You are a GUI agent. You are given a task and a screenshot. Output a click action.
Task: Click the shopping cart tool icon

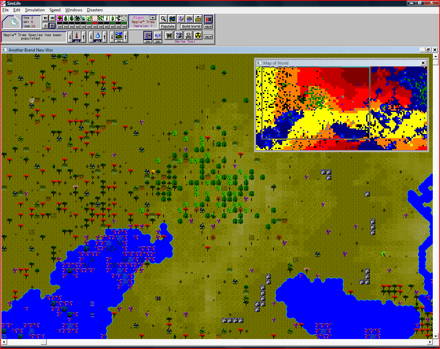[x=169, y=35]
